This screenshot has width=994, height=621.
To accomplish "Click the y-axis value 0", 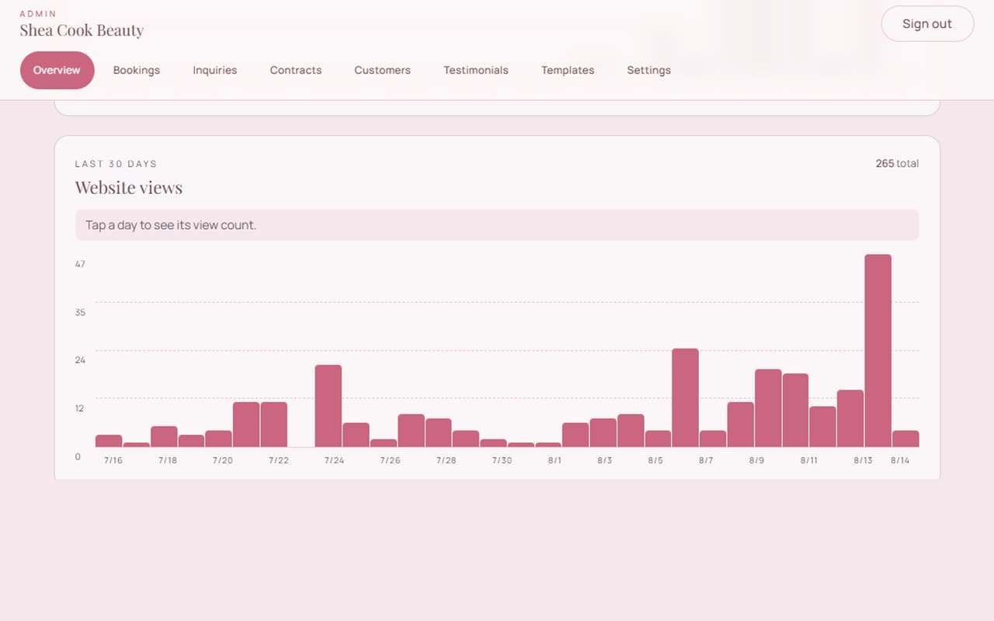I will (x=78, y=456).
